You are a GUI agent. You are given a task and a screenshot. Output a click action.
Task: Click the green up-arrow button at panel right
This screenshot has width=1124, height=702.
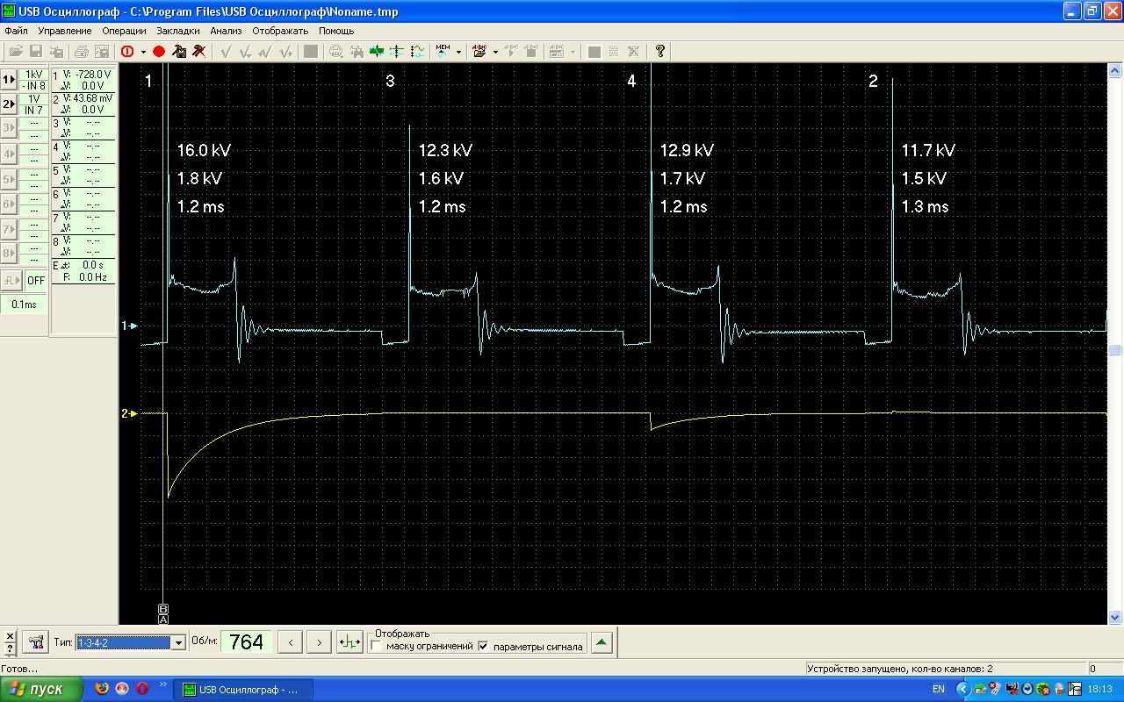click(601, 642)
